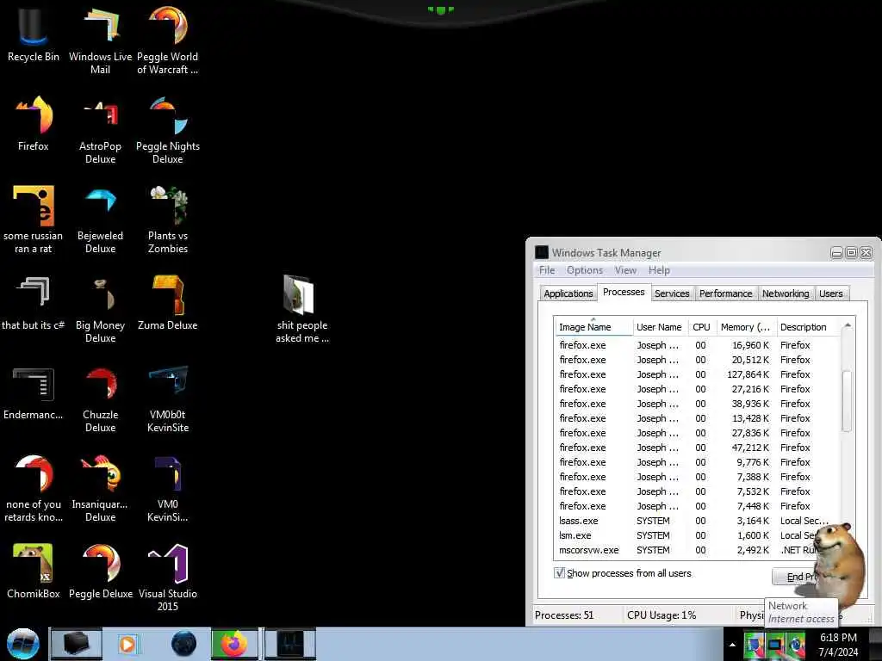Toggle 'Show processes from all users' checkbox
Image resolution: width=882 pixels, height=661 pixels.
point(559,572)
